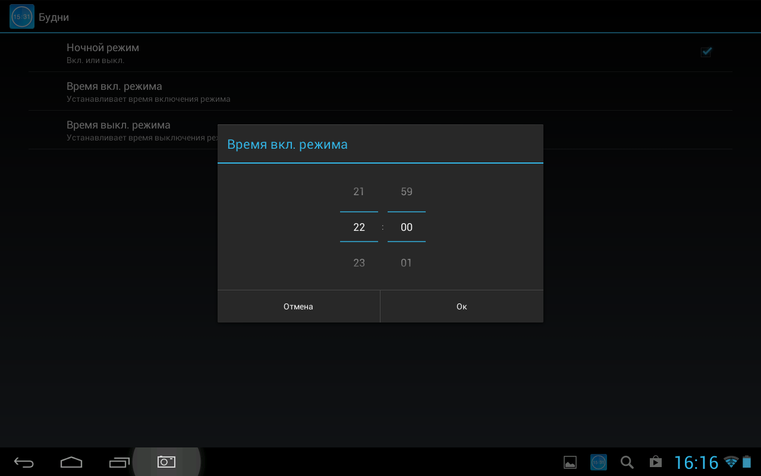The image size is (761, 476).
Task: Tap the Wi-Fi signal status icon
Action: pos(731,462)
